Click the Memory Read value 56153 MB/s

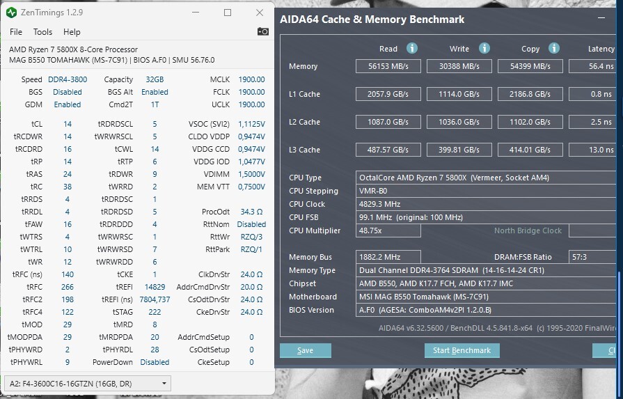click(388, 66)
